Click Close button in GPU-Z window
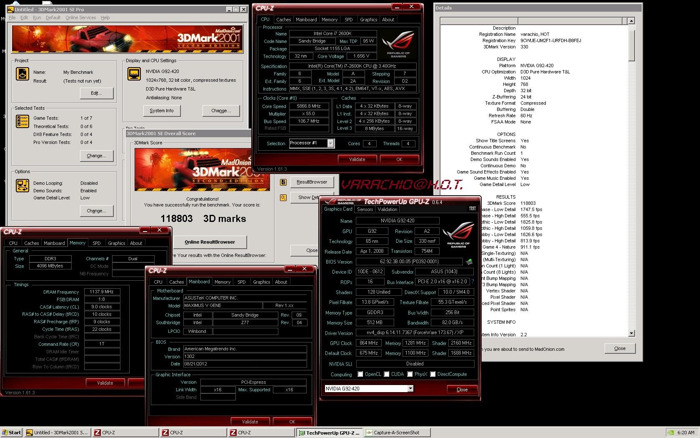The width and height of the screenshot is (700, 438). 462,390
